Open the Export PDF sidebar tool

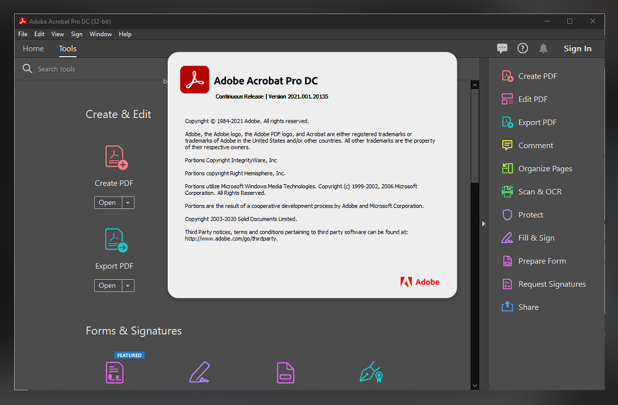coord(507,122)
